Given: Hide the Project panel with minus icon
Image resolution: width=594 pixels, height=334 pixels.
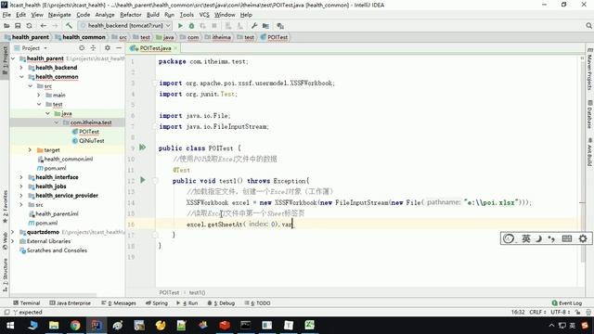Looking at the screenshot, I should coord(119,48).
